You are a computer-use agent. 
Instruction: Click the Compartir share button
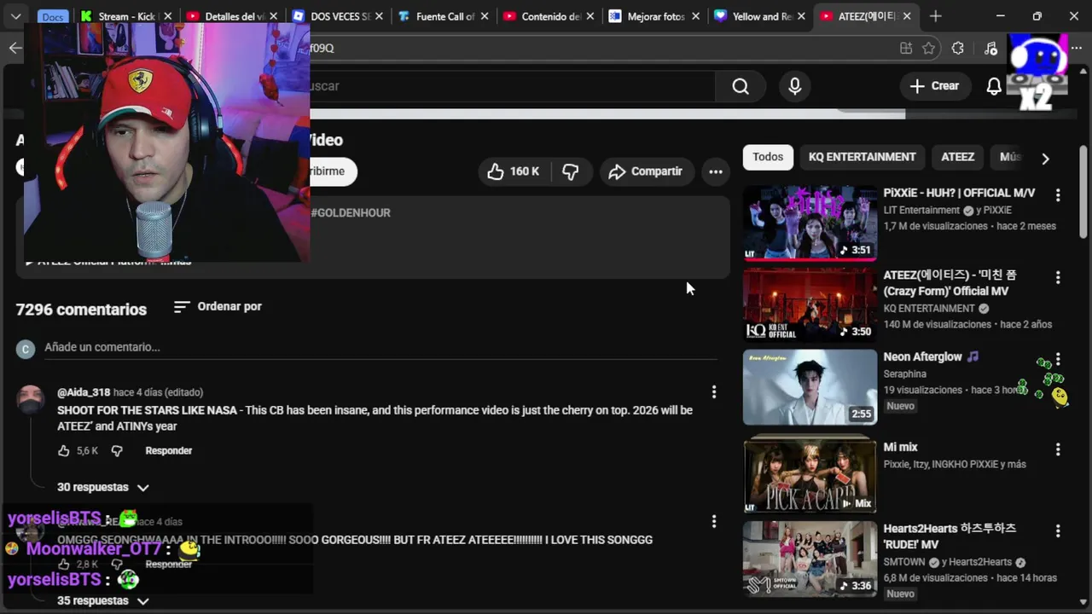pos(646,171)
